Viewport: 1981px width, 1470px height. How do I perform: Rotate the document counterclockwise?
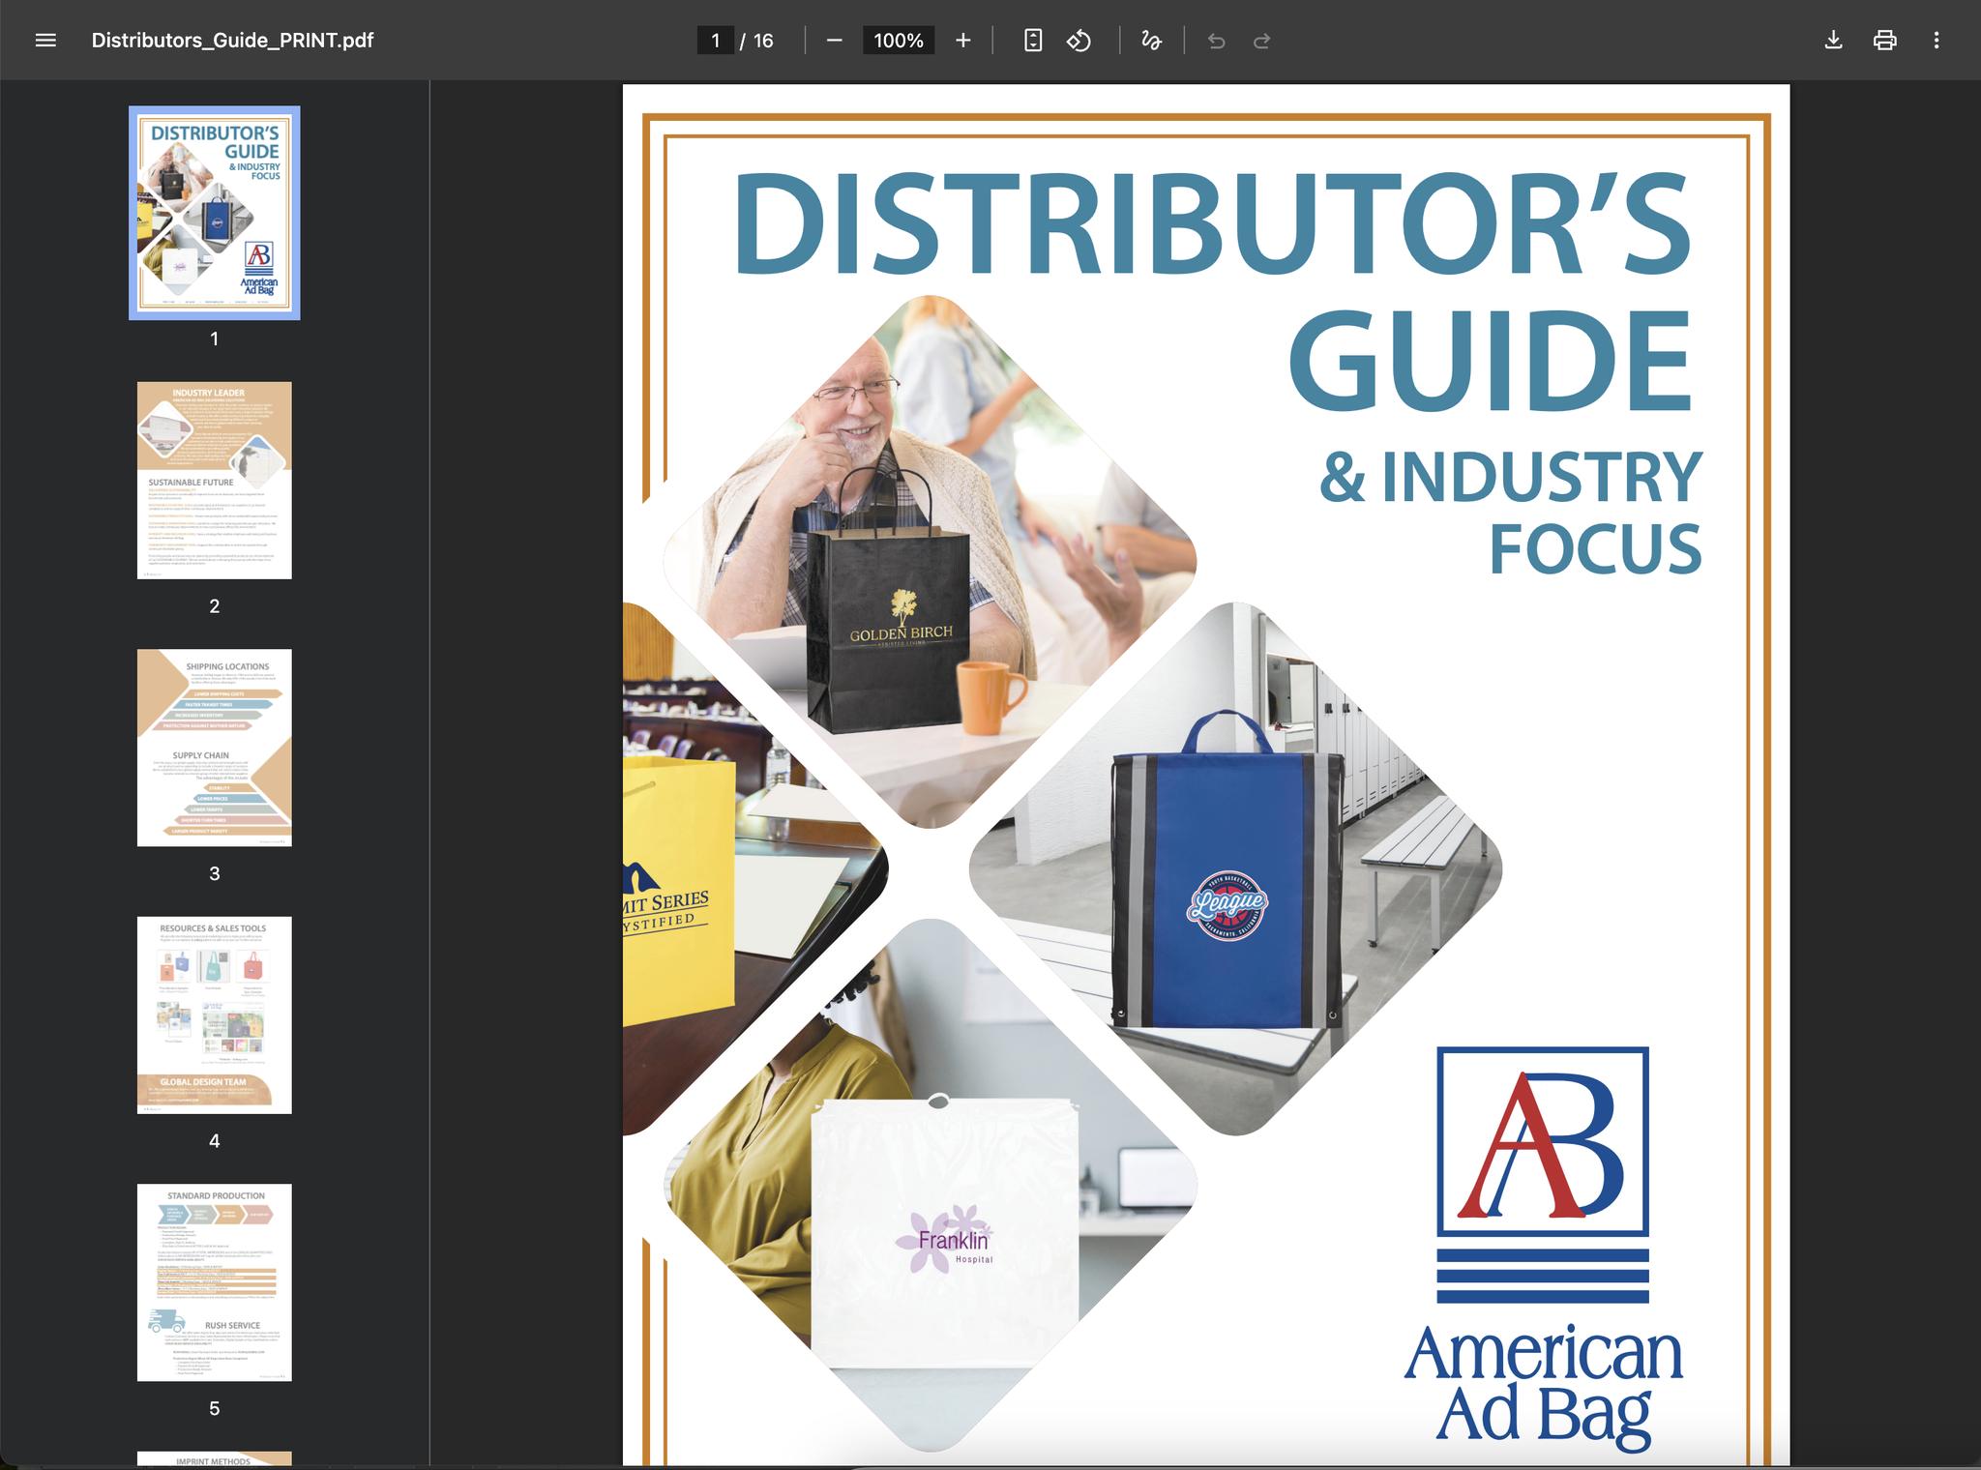(x=1079, y=41)
